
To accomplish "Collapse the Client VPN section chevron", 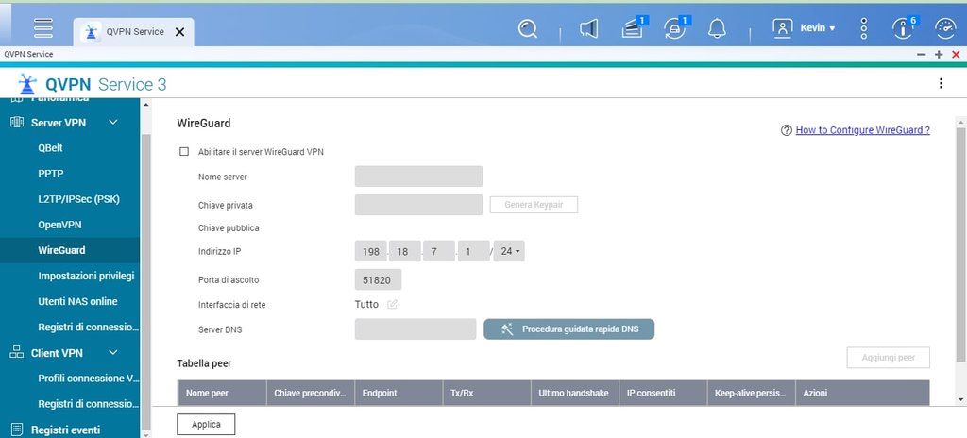I will point(113,353).
